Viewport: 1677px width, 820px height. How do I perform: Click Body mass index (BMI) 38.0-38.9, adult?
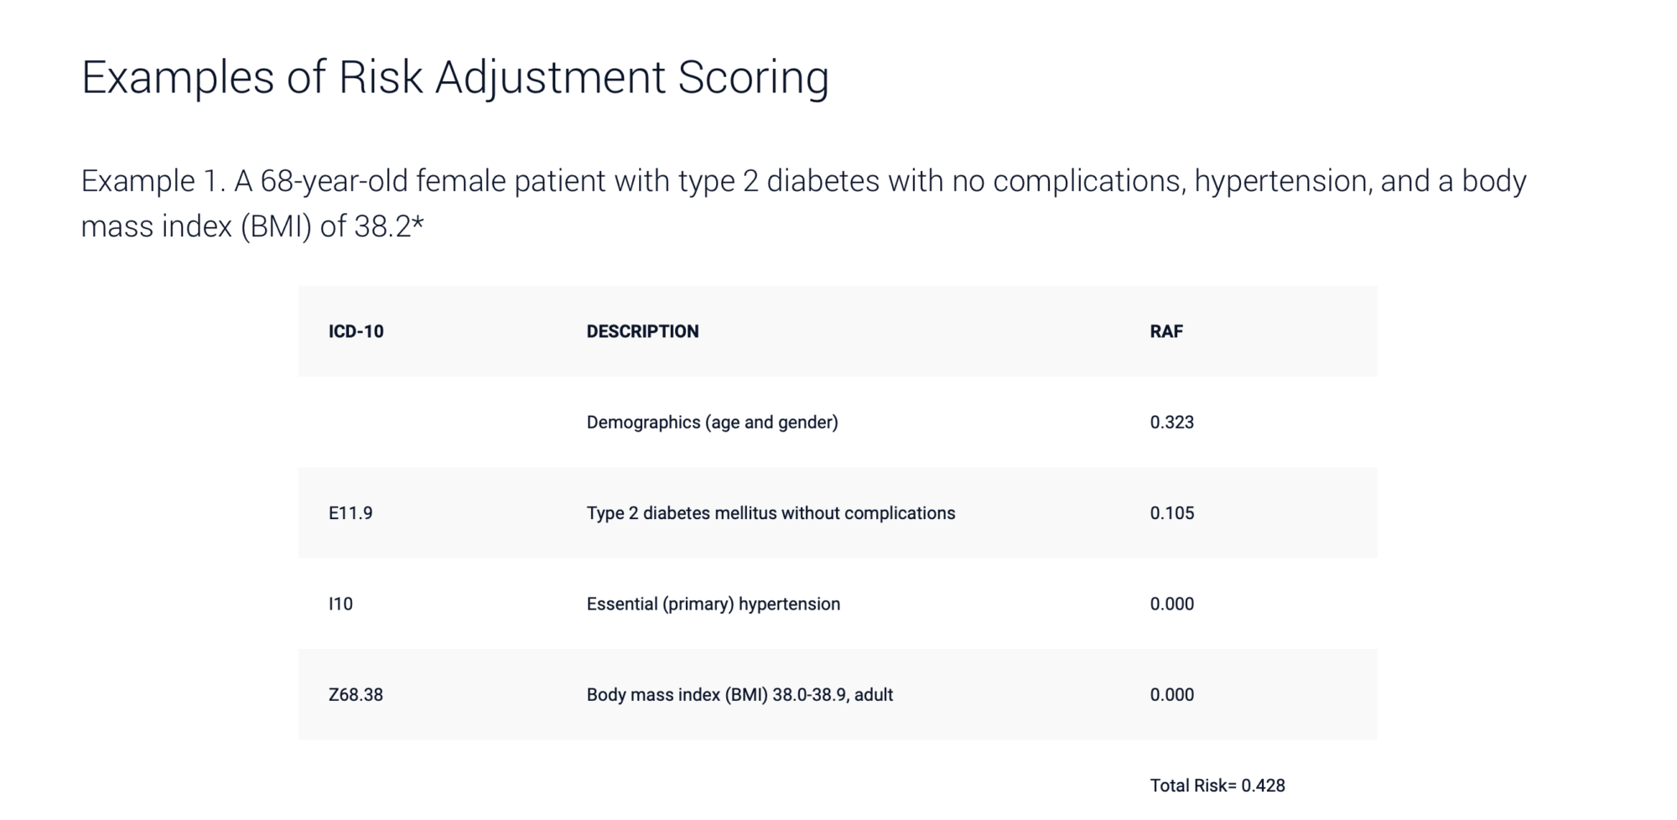click(x=740, y=695)
